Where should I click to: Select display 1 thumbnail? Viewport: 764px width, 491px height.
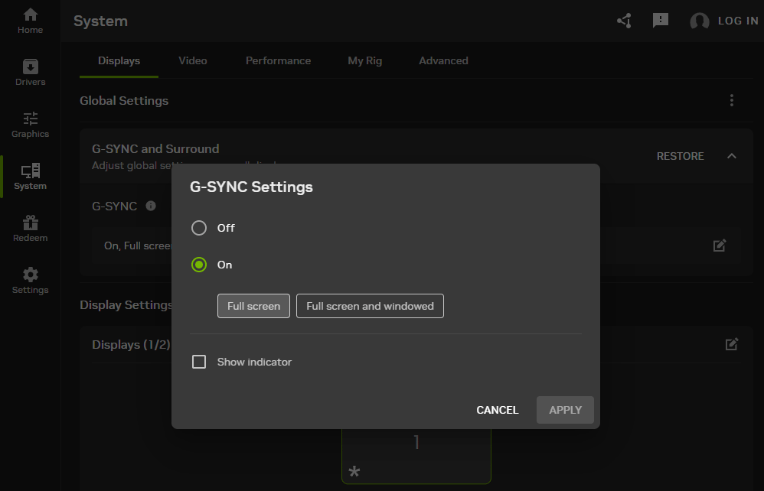[x=416, y=456]
